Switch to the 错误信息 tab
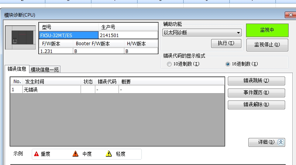The image size is (296, 165). [17, 69]
